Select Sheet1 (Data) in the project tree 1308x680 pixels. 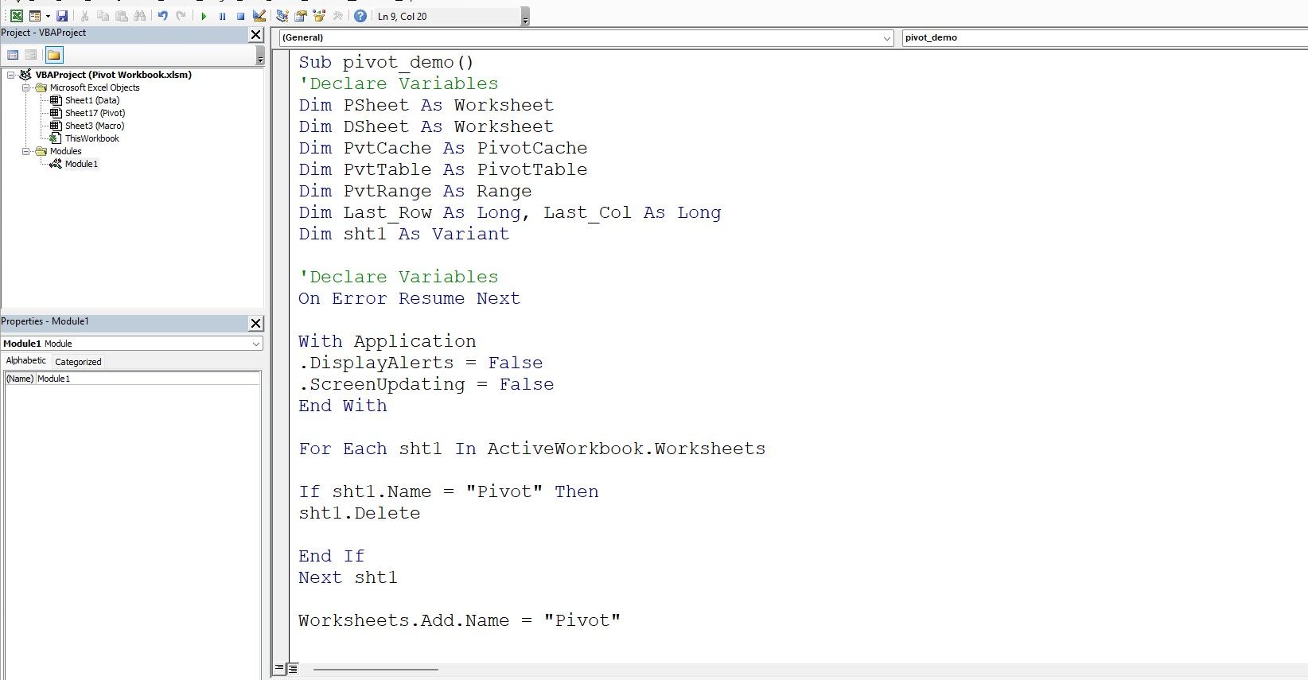pos(92,100)
